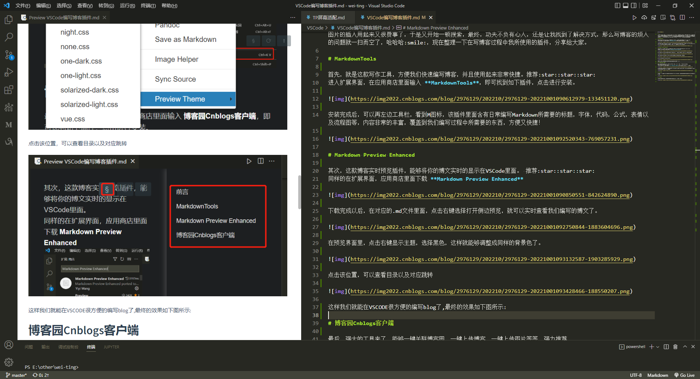Split the terminal panel
700x379 pixels.
(x=666, y=347)
